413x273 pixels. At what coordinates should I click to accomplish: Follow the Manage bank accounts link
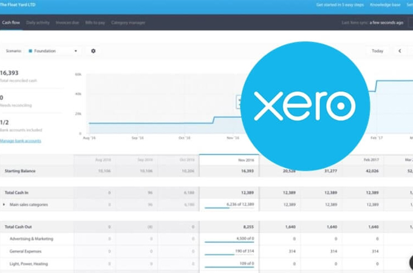[21, 141]
